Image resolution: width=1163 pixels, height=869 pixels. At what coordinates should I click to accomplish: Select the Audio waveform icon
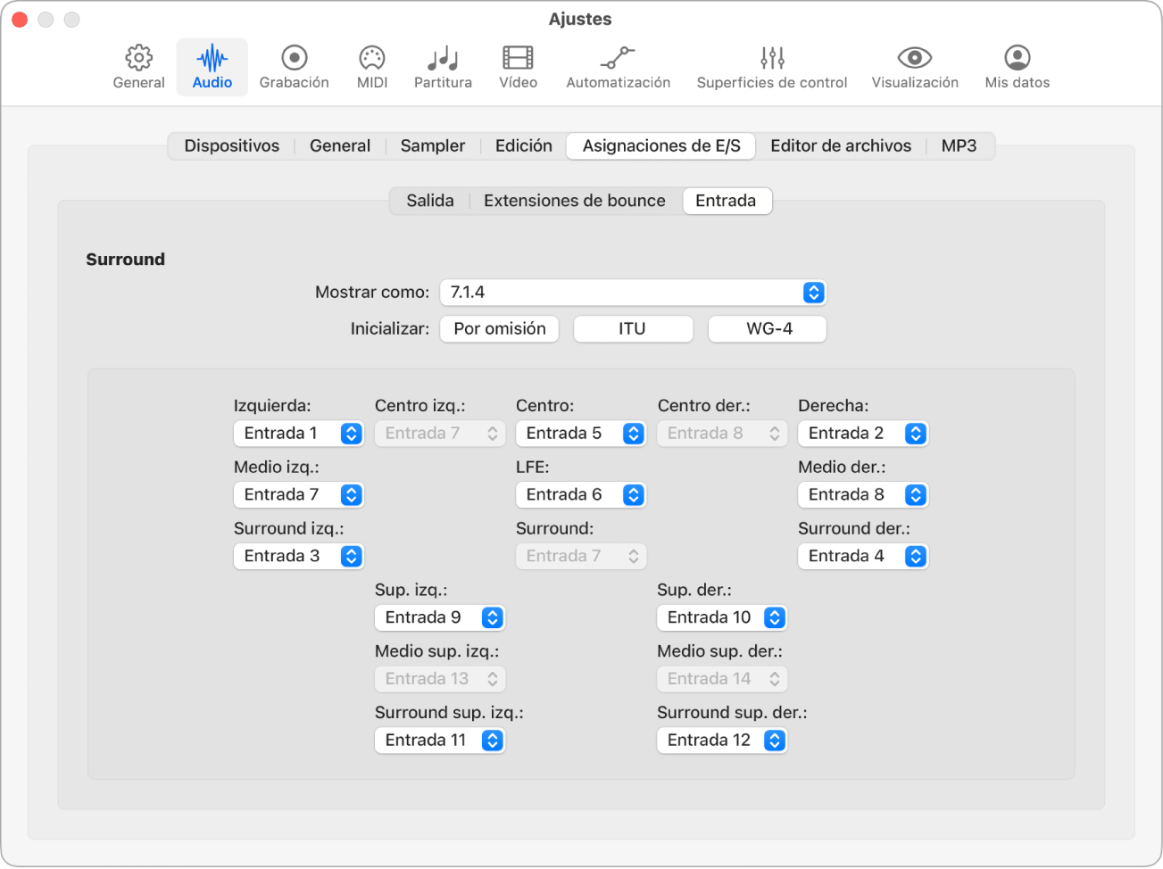pos(212,58)
